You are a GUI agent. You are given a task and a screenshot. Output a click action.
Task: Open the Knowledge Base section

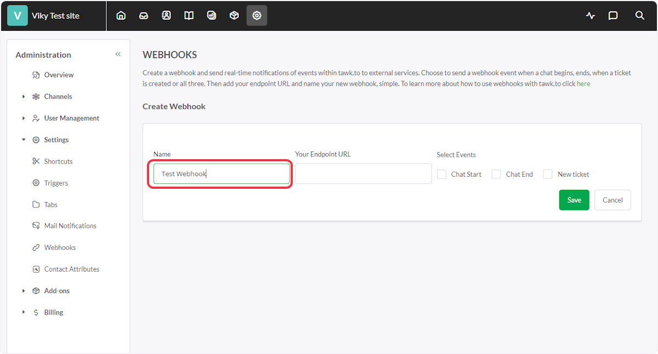pos(189,15)
